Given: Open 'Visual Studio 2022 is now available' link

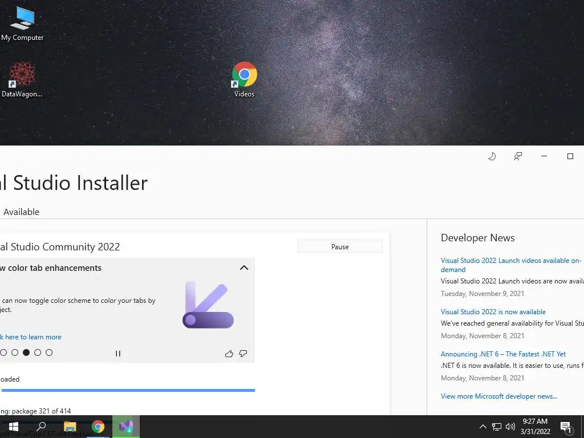Looking at the screenshot, I should 493,312.
